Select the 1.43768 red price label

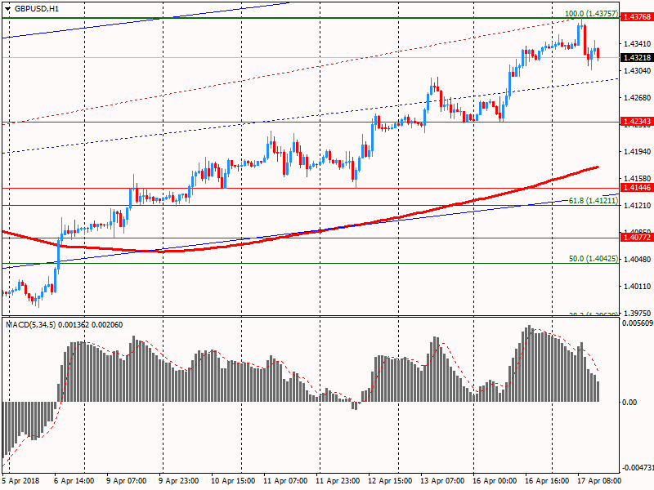click(637, 17)
